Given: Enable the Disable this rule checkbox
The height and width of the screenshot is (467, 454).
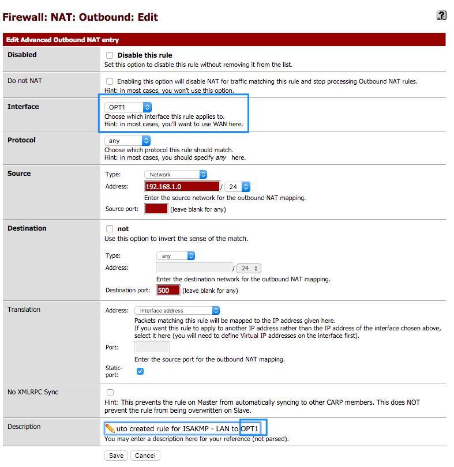Looking at the screenshot, I should click(x=110, y=55).
